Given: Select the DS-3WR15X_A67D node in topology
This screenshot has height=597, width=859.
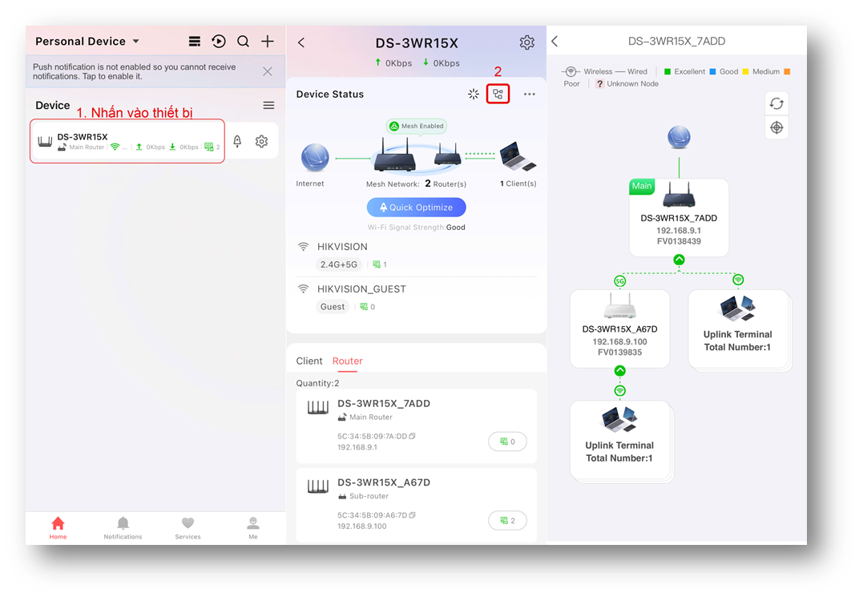Looking at the screenshot, I should (619, 329).
